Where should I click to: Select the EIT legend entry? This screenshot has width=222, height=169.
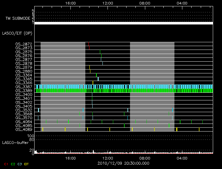[x=27, y=164]
